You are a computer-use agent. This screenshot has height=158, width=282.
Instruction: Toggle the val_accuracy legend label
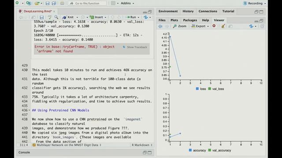[x=222, y=151]
